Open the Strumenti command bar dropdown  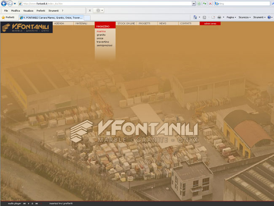(x=259, y=17)
